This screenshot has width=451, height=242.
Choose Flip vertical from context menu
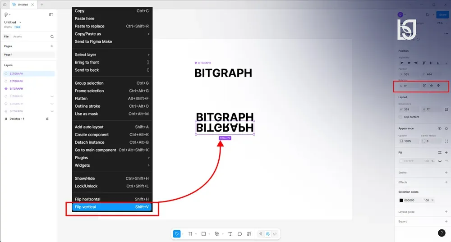[x=112, y=207]
